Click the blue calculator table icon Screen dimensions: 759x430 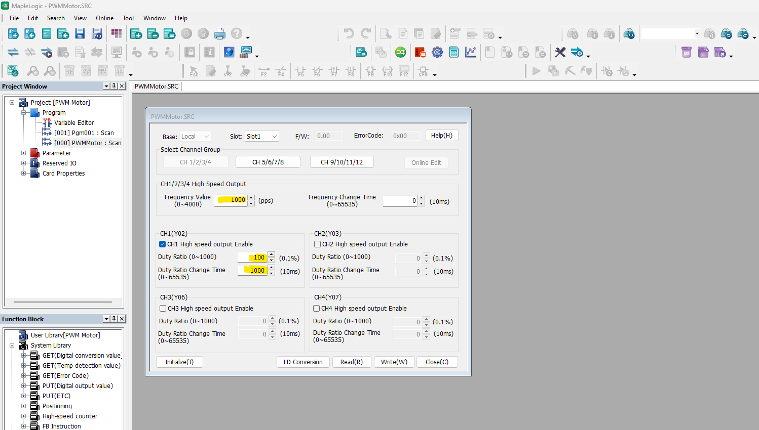pos(454,52)
